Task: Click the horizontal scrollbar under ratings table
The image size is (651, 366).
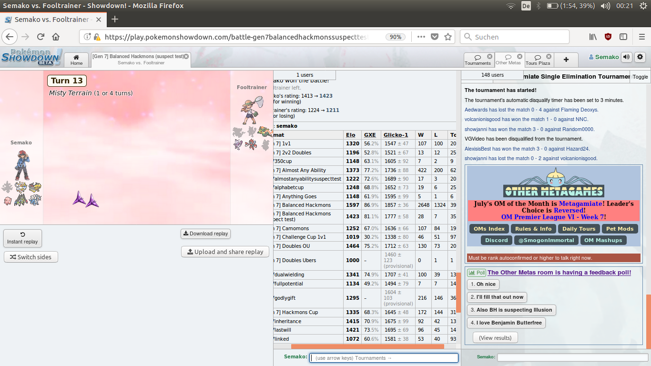Action: [367, 346]
